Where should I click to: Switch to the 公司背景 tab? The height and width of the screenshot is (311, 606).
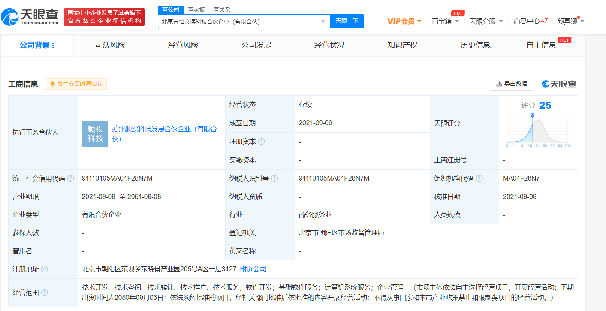pyautogui.click(x=37, y=45)
